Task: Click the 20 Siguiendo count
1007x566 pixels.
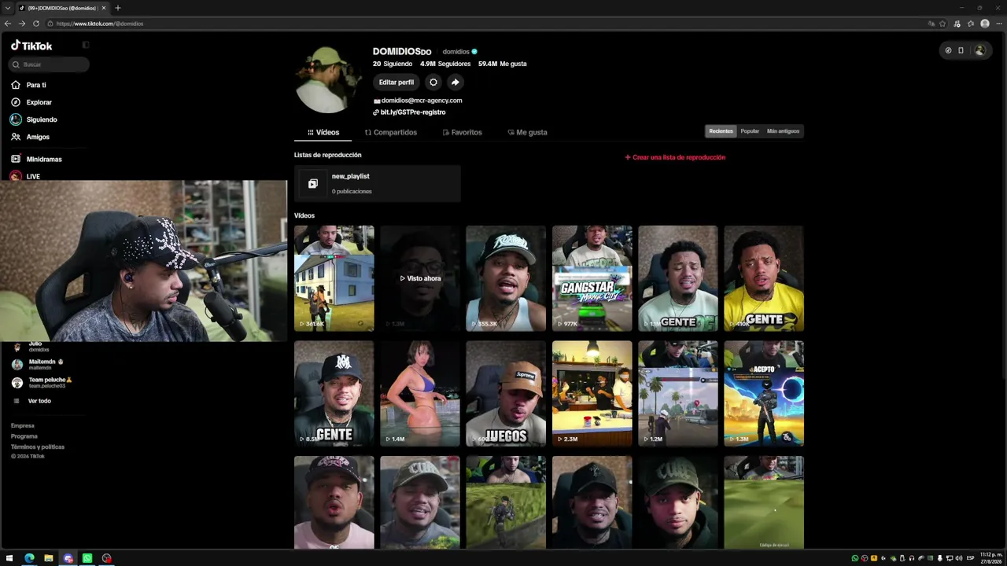Action: click(393, 64)
